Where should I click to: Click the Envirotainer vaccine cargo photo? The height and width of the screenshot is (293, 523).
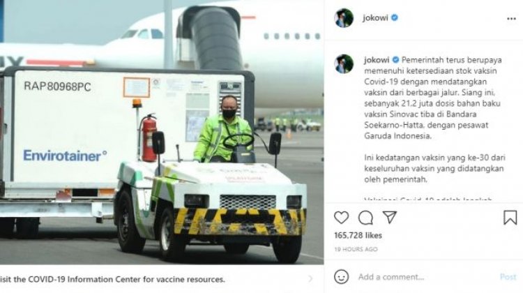coord(162,132)
